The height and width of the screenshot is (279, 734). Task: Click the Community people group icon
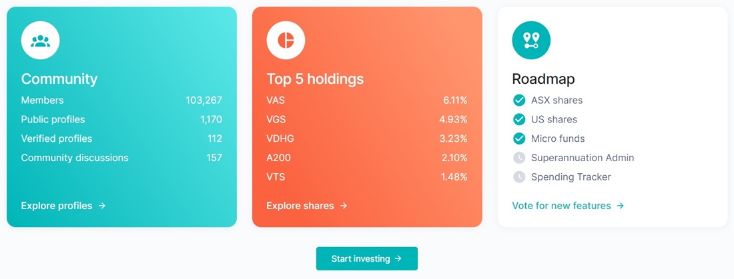coord(40,40)
